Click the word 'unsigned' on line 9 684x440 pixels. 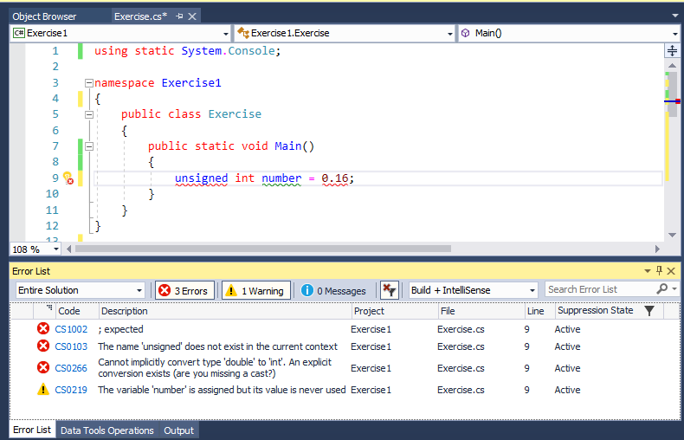click(201, 178)
